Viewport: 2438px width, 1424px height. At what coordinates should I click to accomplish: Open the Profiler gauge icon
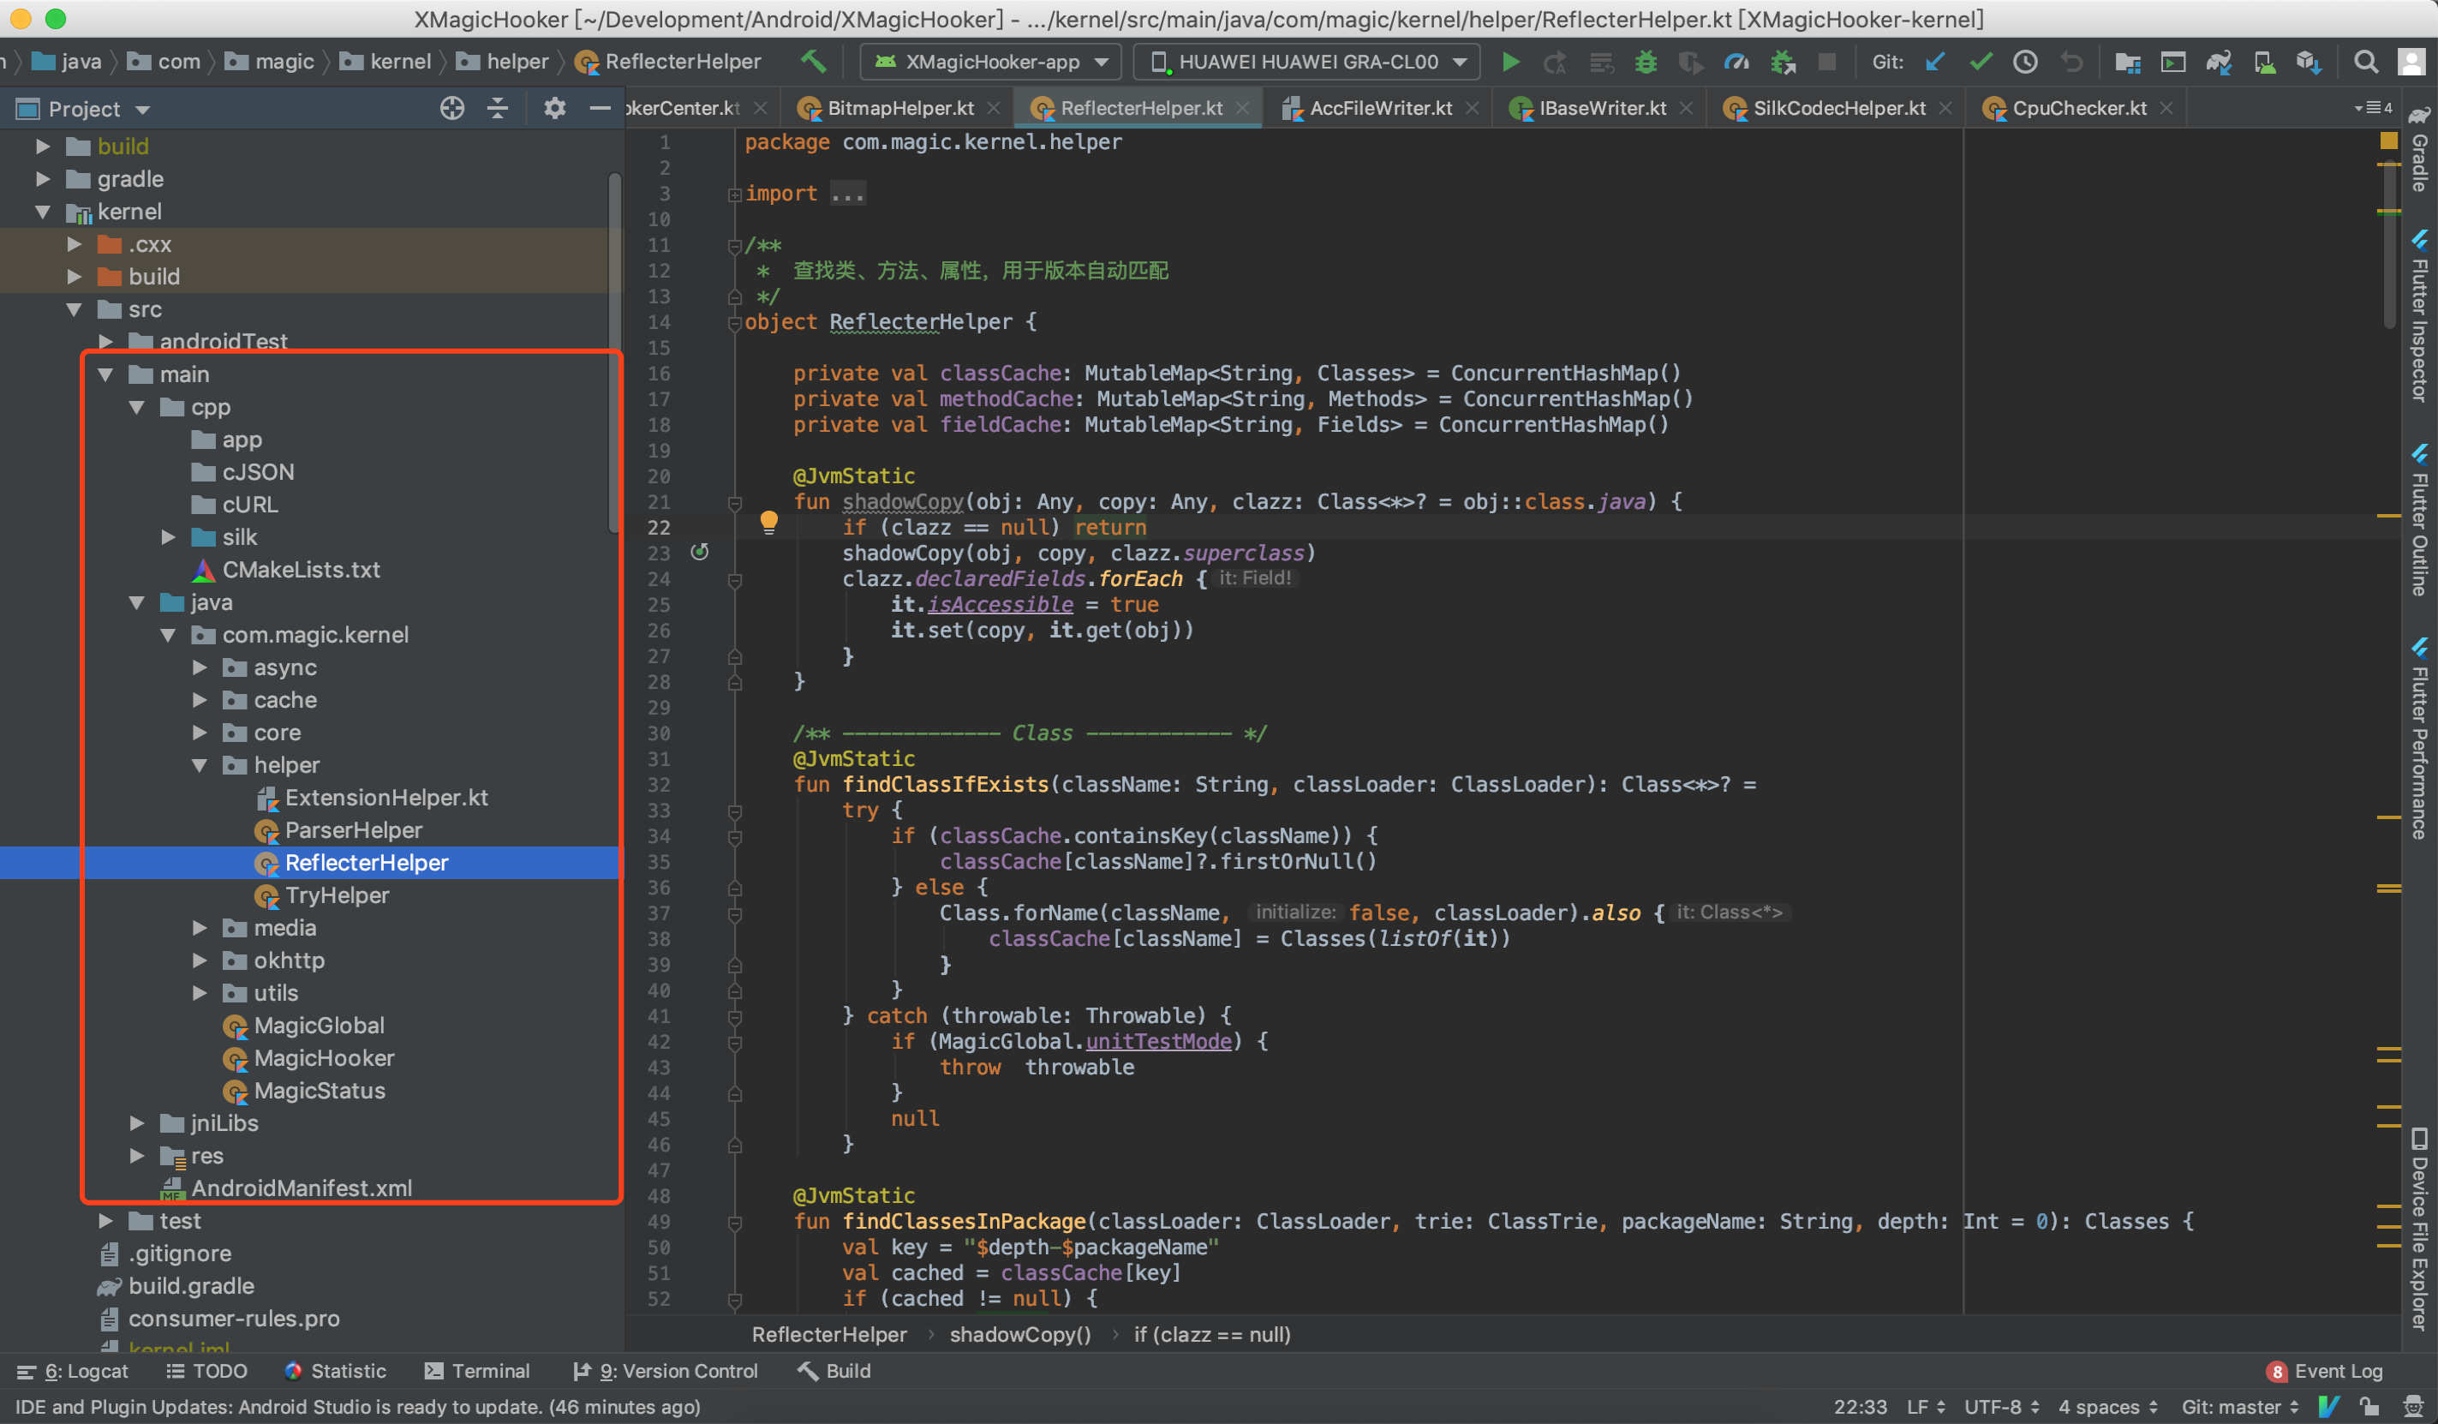pyautogui.click(x=1736, y=62)
